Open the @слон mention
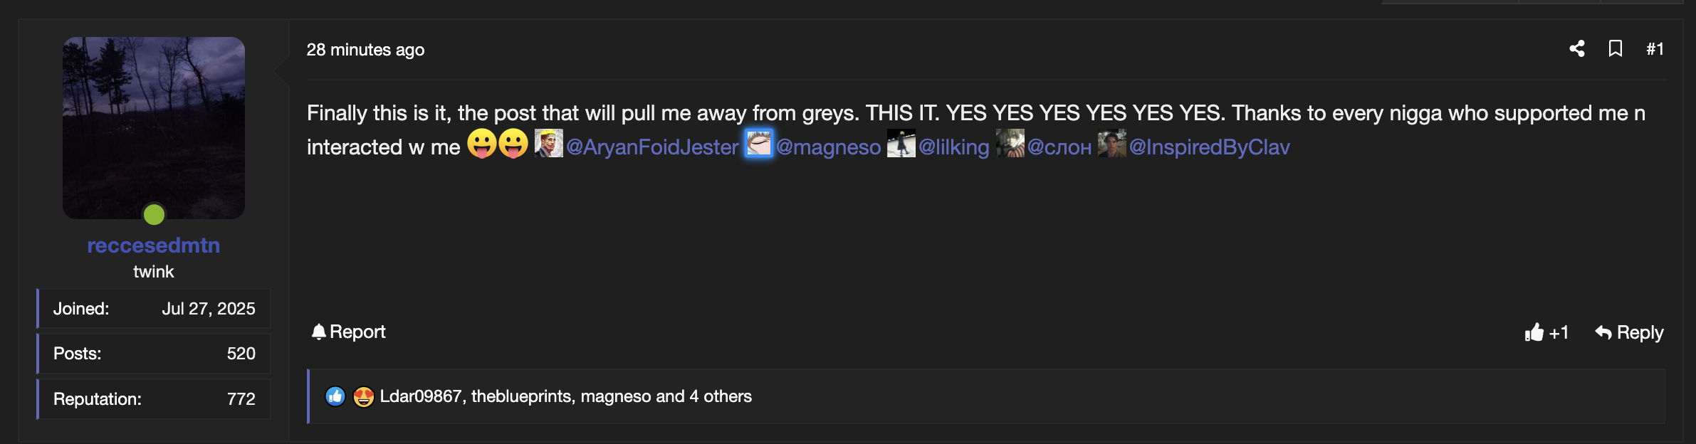The height and width of the screenshot is (444, 1696). point(1059,147)
